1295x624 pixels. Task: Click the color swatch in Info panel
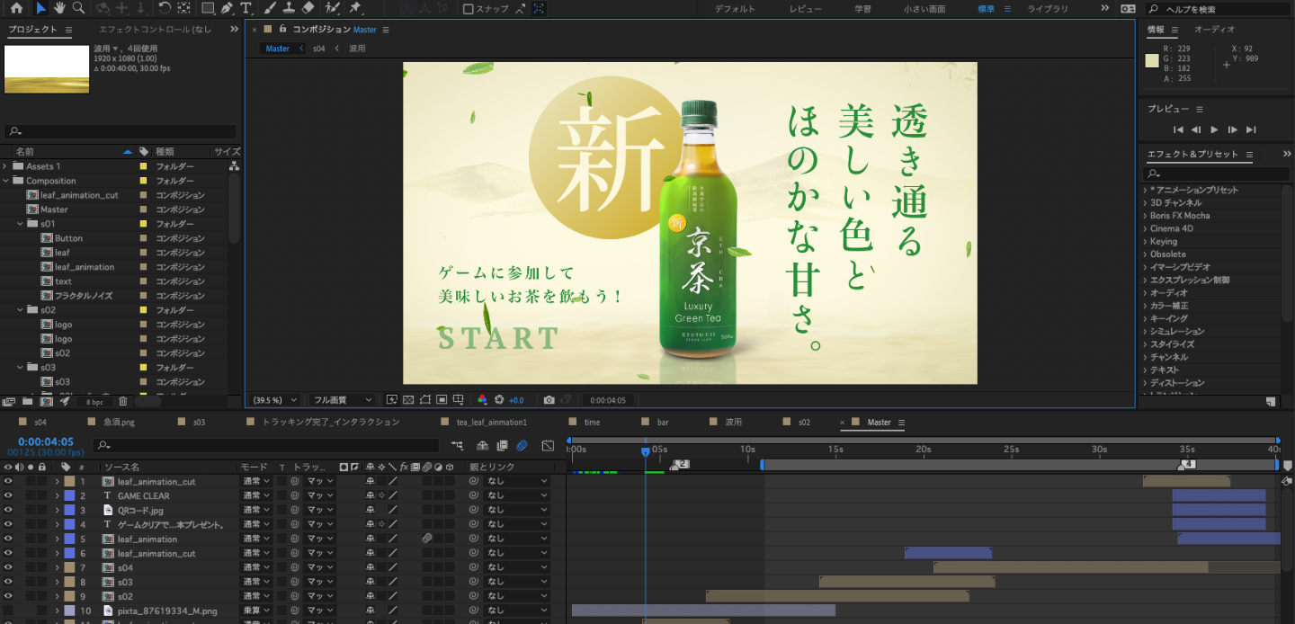coord(1152,61)
